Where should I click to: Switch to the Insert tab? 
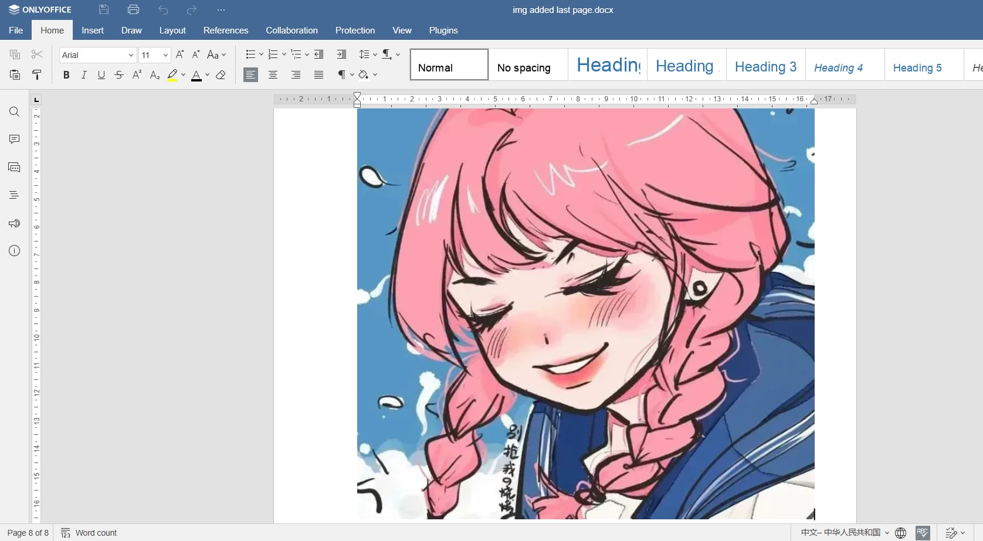tap(93, 30)
